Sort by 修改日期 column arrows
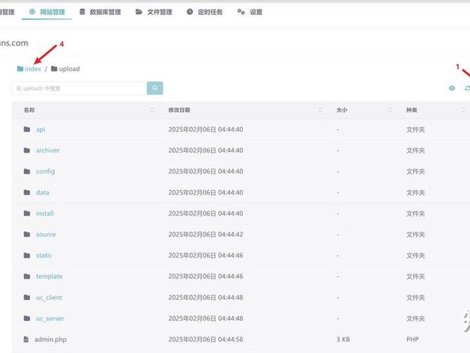Screen dimensions: 470x353 pyautogui.click(x=320, y=110)
